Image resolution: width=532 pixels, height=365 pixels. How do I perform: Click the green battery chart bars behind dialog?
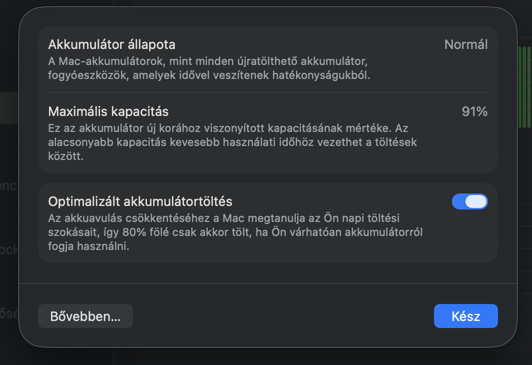pos(523,87)
